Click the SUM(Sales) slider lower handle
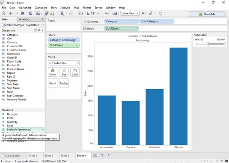 pos(208,44)
